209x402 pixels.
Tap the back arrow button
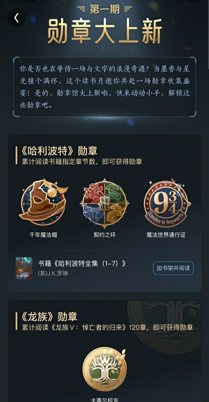pyautogui.click(x=17, y=18)
